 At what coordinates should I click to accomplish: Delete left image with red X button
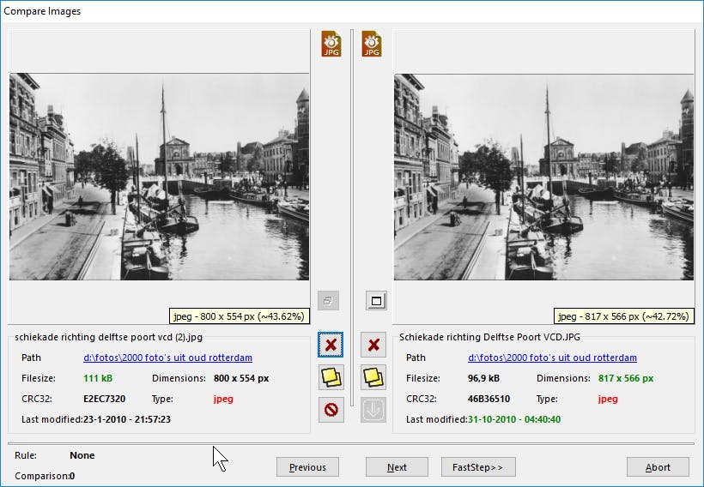tap(331, 345)
